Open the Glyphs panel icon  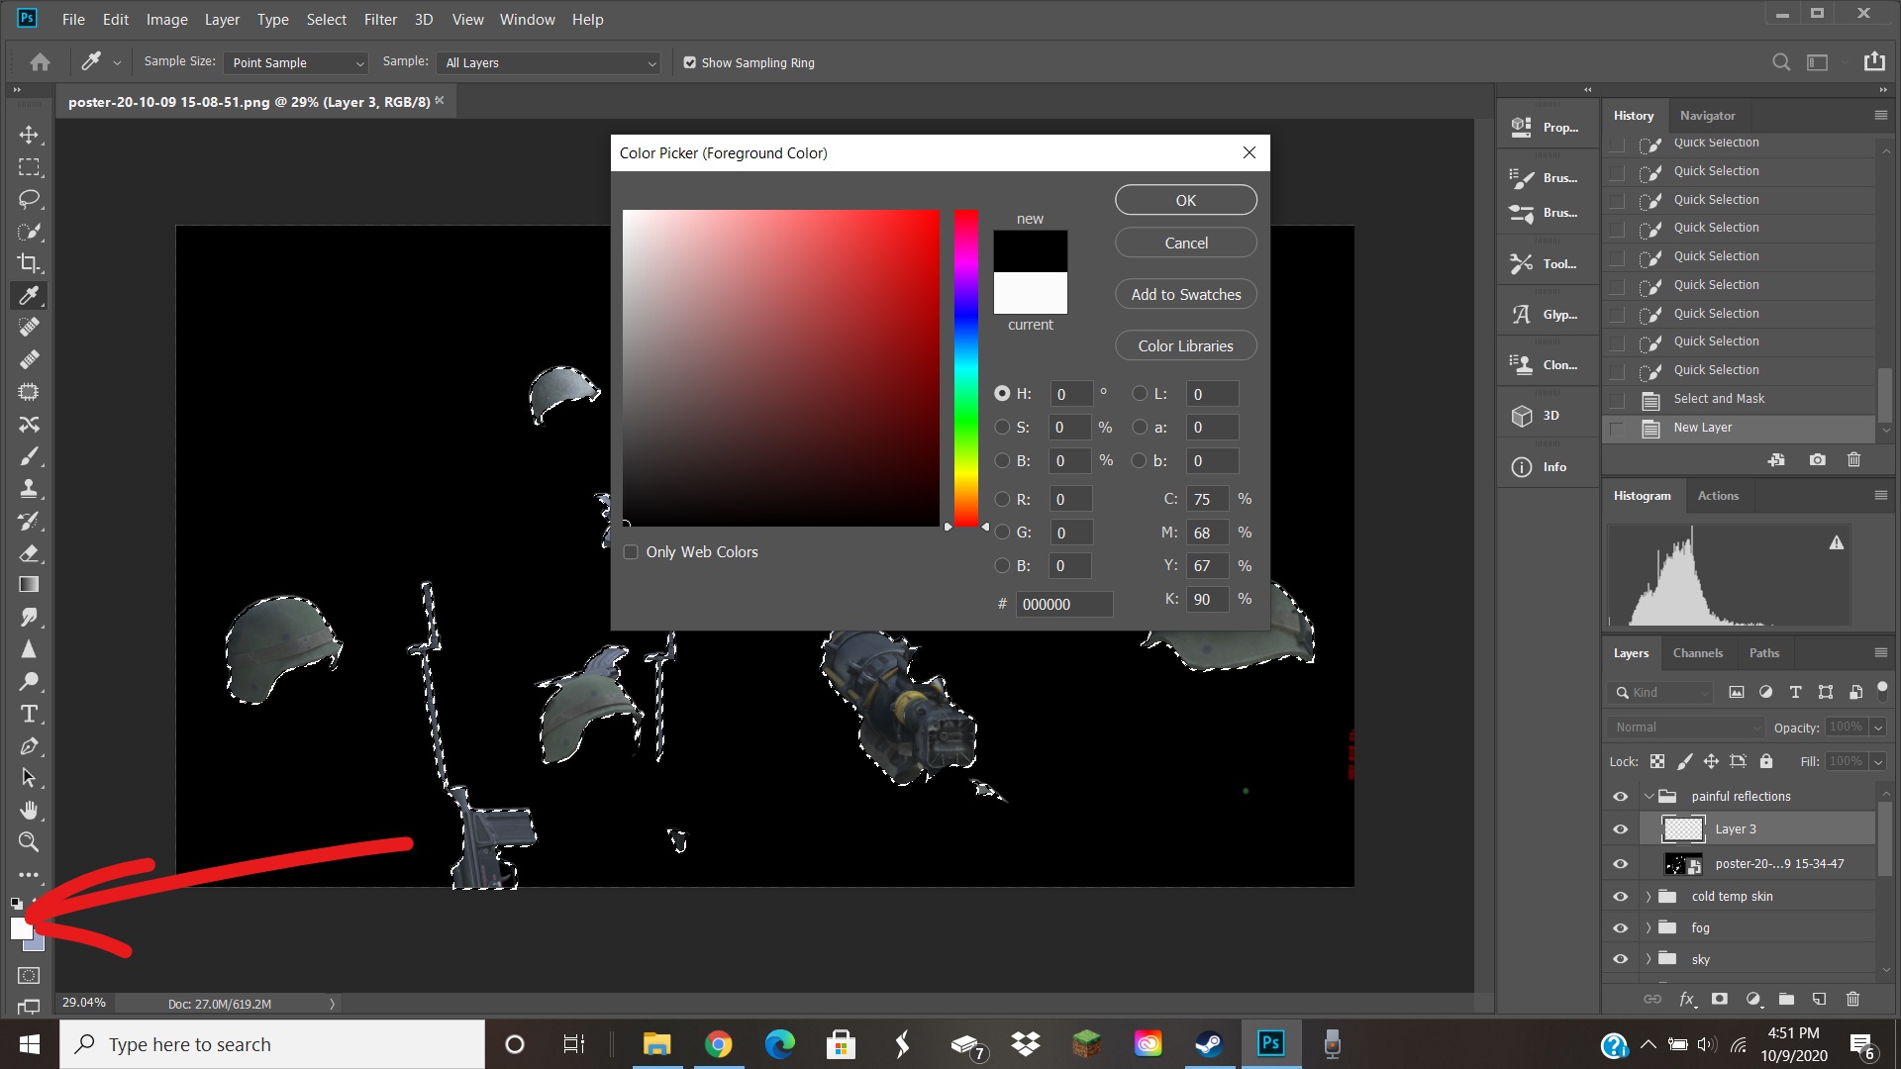pos(1522,315)
